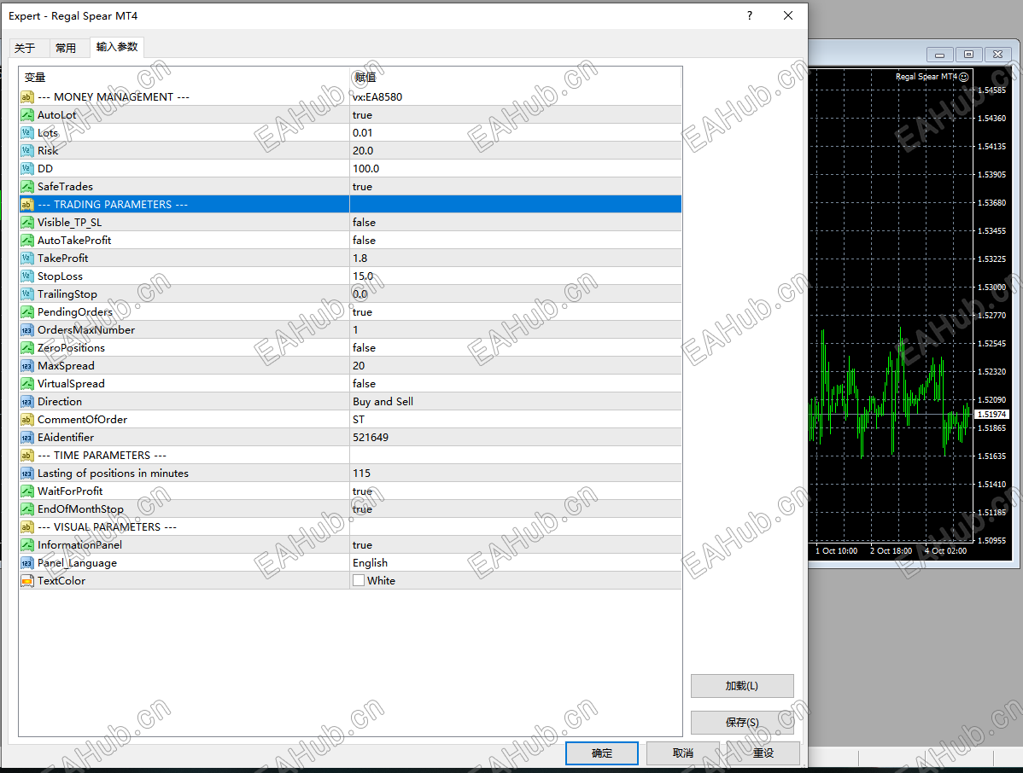
Task: Click the Direction row's enum icon
Action: [x=26, y=402]
